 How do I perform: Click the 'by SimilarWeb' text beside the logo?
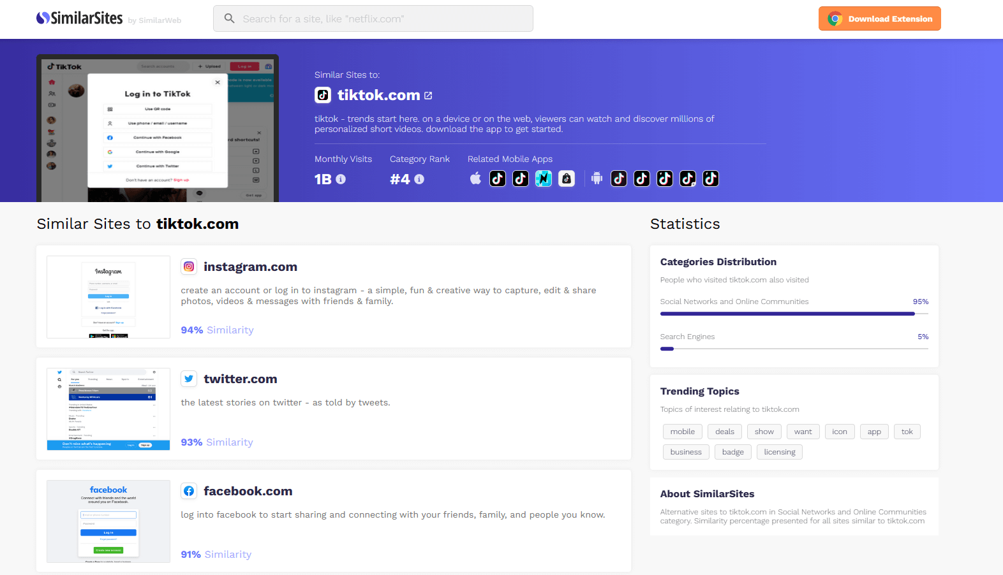coord(154,20)
